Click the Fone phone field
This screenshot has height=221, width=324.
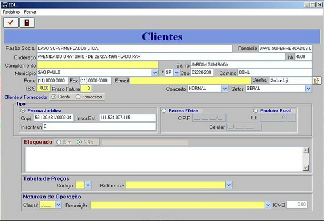pyautogui.click(x=53, y=81)
